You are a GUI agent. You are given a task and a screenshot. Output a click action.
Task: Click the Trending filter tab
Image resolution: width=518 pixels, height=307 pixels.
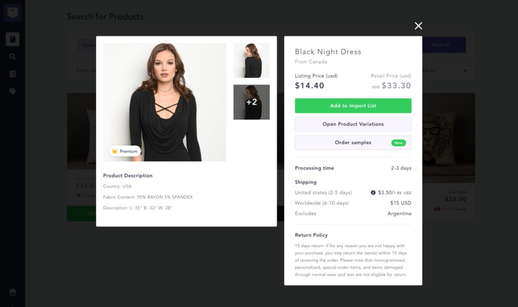[x=87, y=45]
